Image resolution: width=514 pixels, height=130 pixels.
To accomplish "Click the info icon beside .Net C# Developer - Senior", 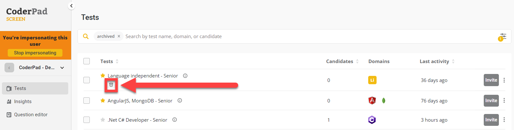I will coord(174,120).
